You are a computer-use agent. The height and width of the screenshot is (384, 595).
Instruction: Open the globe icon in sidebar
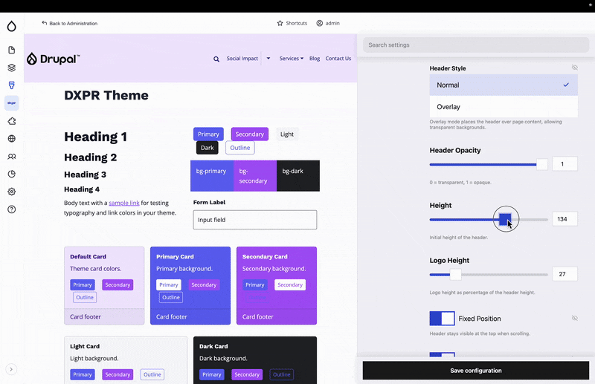click(12, 138)
